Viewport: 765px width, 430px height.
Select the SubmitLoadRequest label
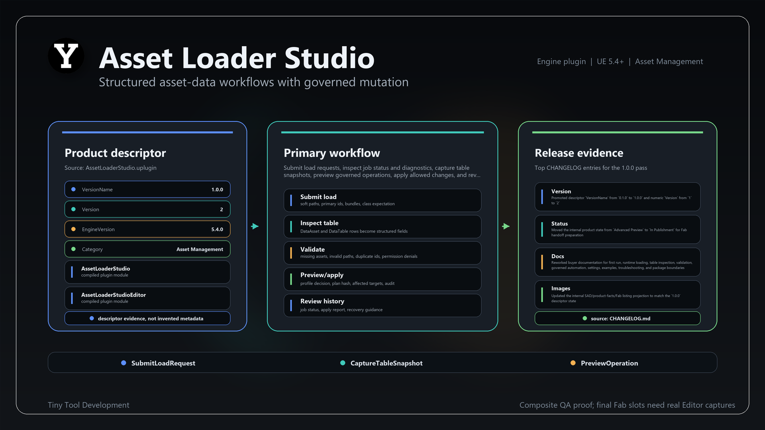163,363
